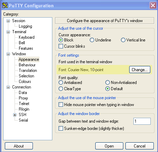Collapse the Window tree branch
Image resolution: width=158 pixels, height=152 pixels.
[8, 54]
